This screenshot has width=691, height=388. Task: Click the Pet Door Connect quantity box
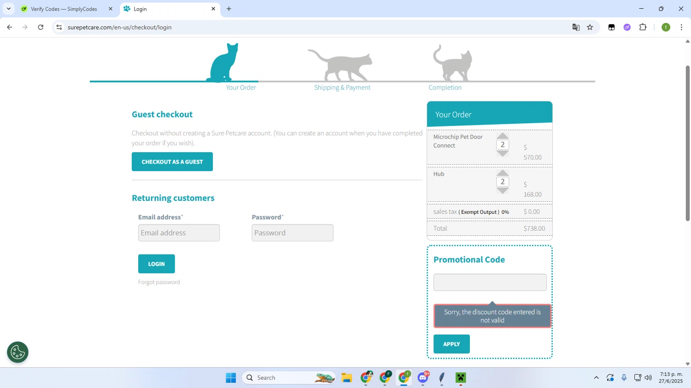tap(503, 144)
